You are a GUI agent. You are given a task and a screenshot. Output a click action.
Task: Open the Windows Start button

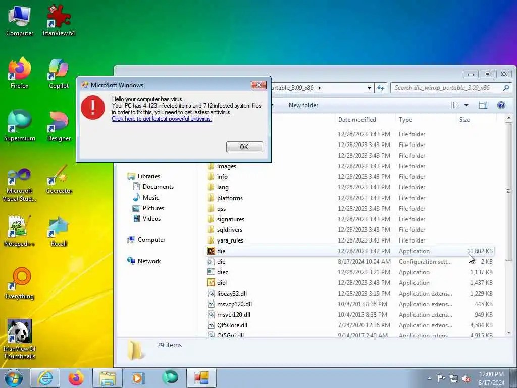pos(14,378)
